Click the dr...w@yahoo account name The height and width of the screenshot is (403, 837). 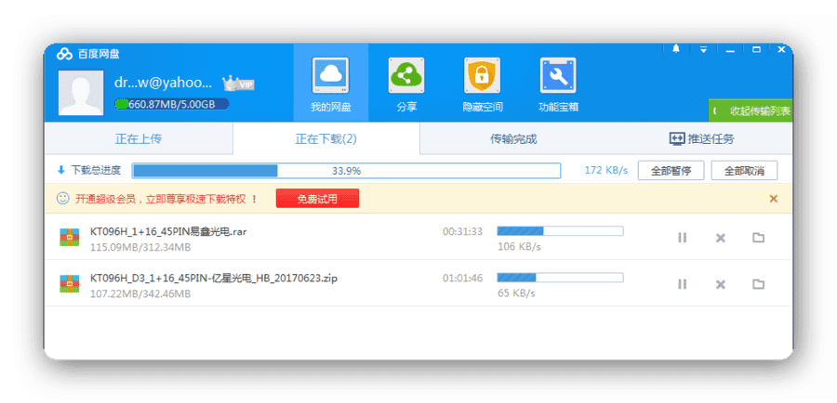tap(164, 83)
